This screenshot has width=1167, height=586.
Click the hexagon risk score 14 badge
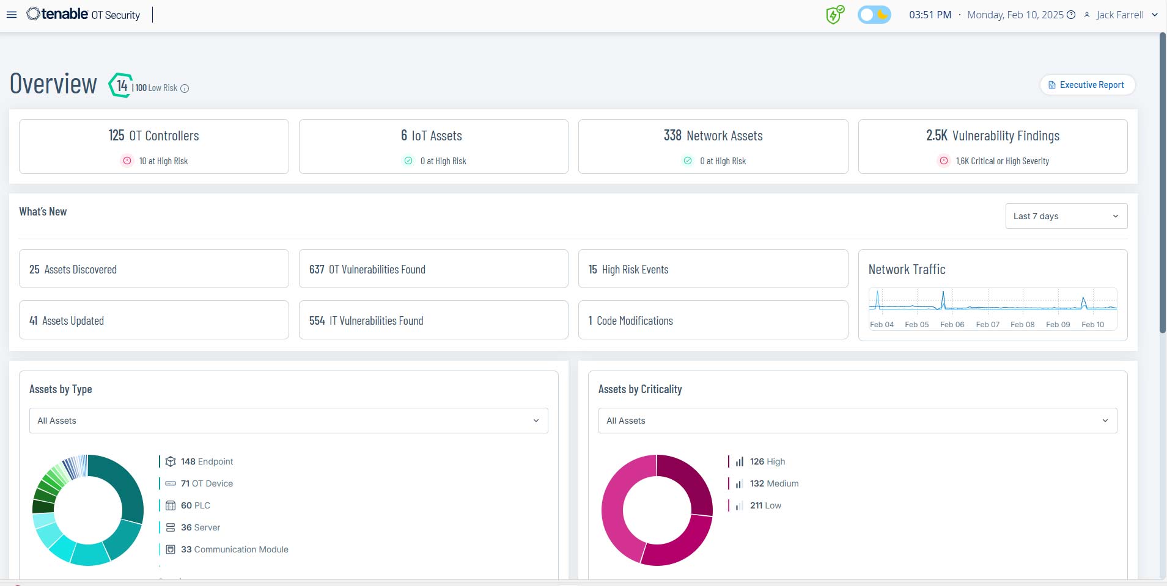[120, 85]
